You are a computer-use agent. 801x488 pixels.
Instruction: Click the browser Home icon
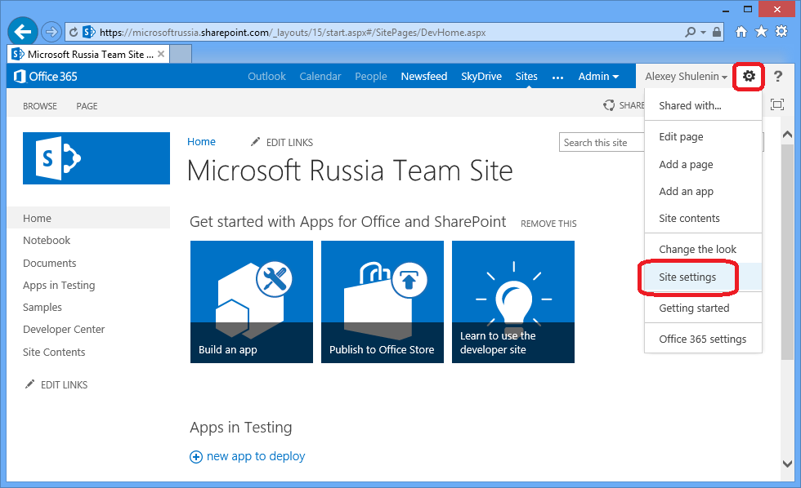pyautogui.click(x=741, y=31)
